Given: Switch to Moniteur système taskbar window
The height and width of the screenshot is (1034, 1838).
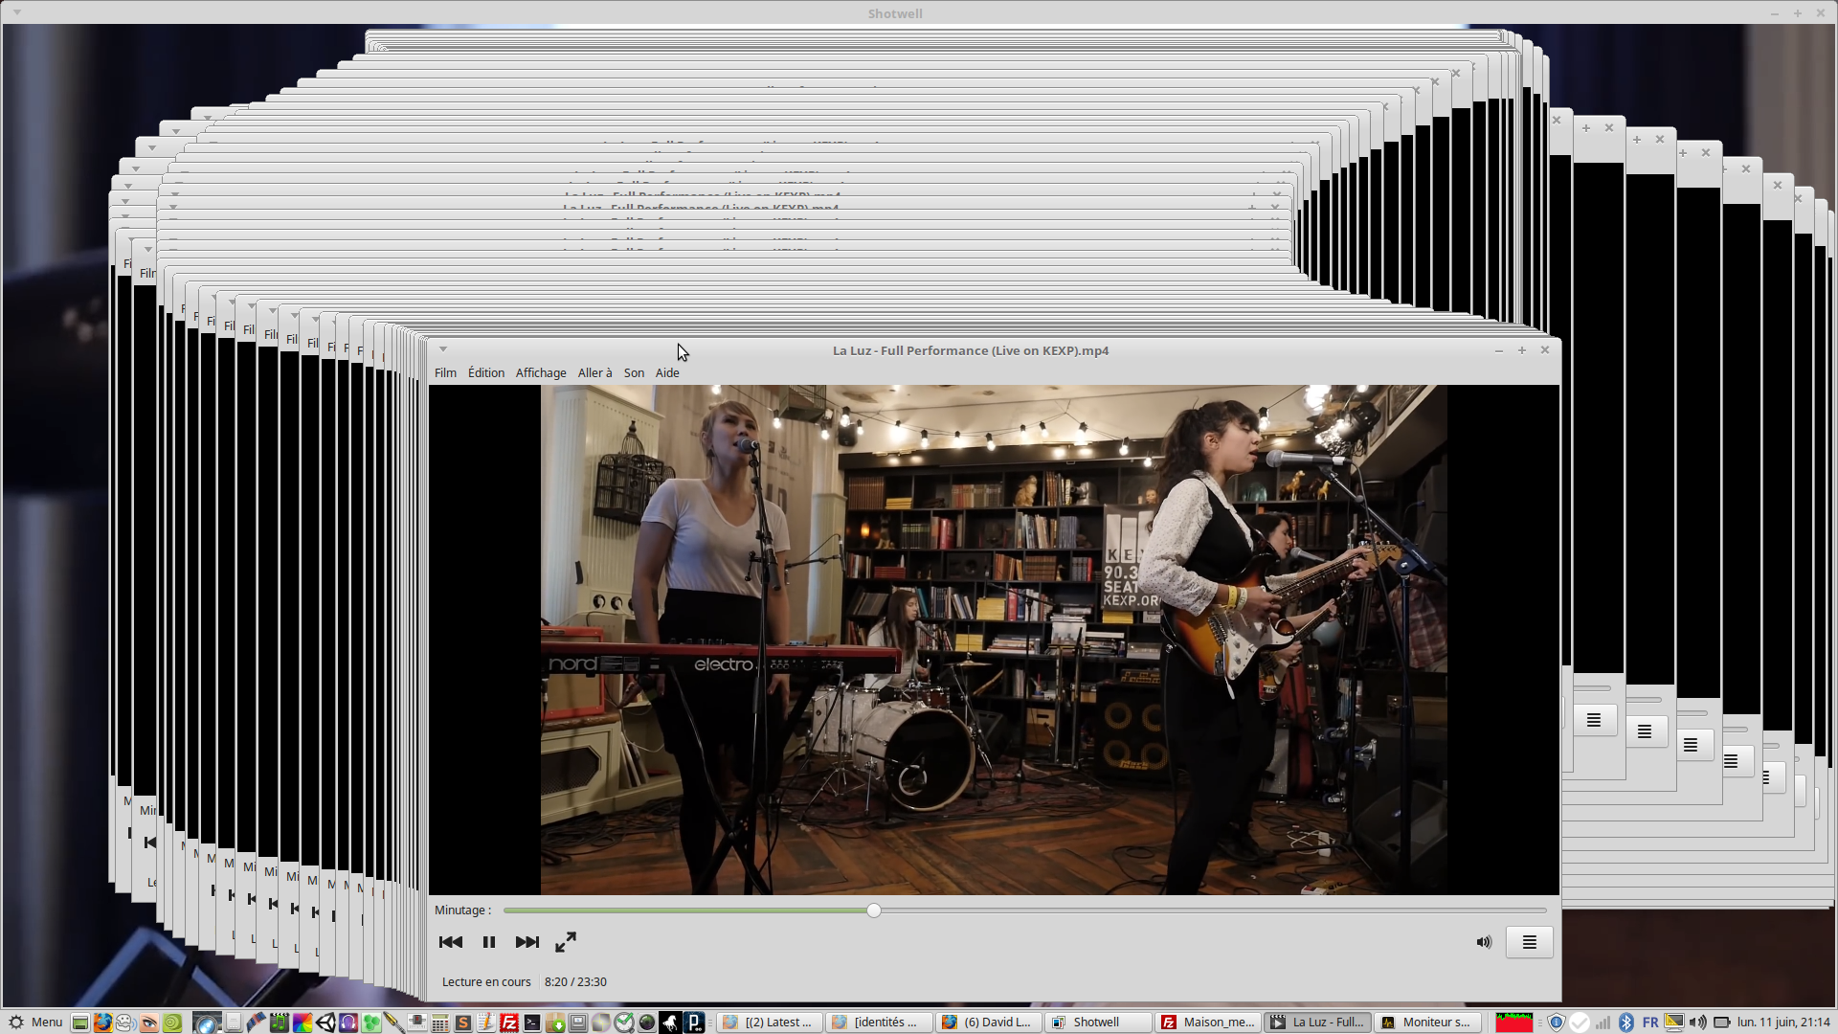Looking at the screenshot, I should [x=1426, y=1023].
